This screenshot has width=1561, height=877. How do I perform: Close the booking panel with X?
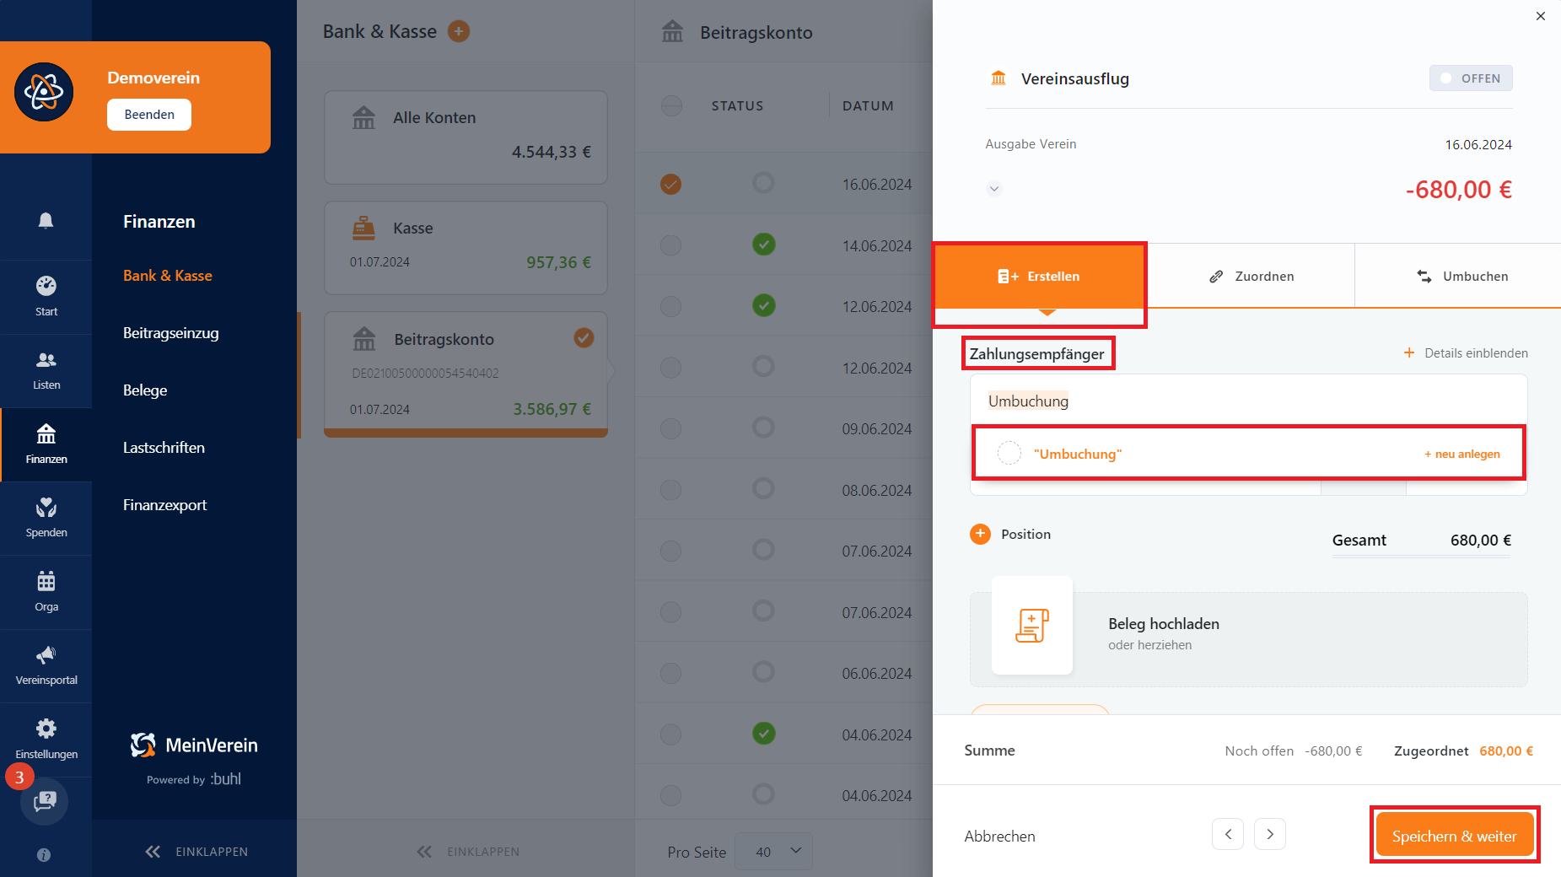click(1541, 16)
